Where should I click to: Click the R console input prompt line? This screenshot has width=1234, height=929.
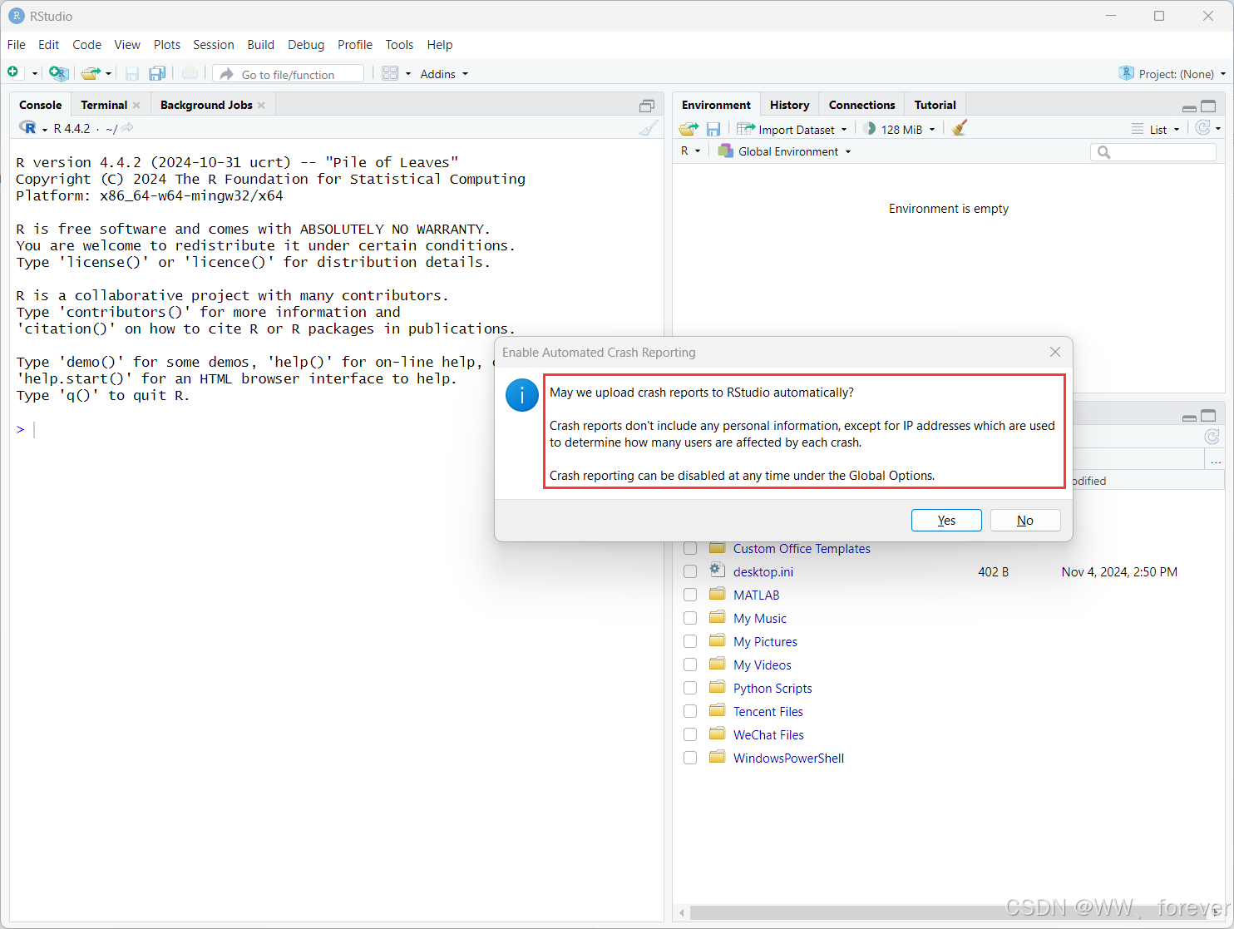coord(337,429)
